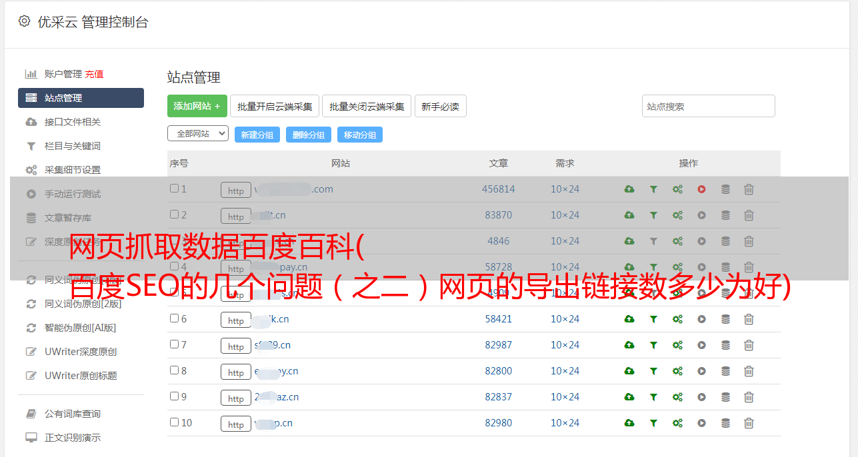Tick the checkbox for site row 2
The width and height of the screenshot is (858, 457).
click(174, 215)
